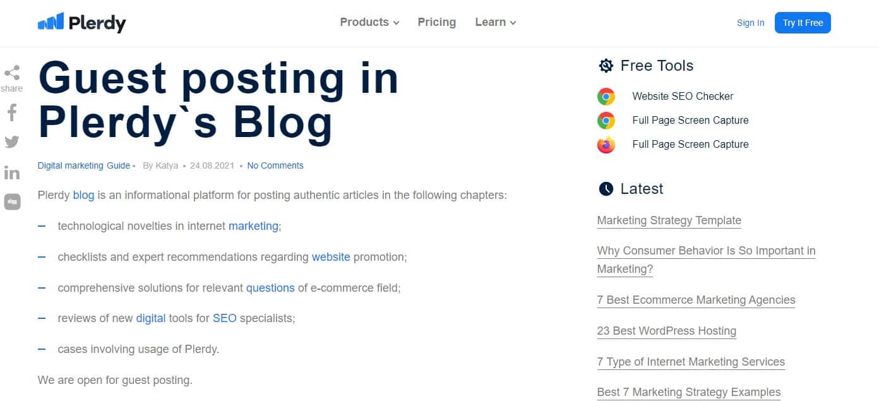Expand the Products dropdown menu
879x401 pixels.
click(x=369, y=22)
